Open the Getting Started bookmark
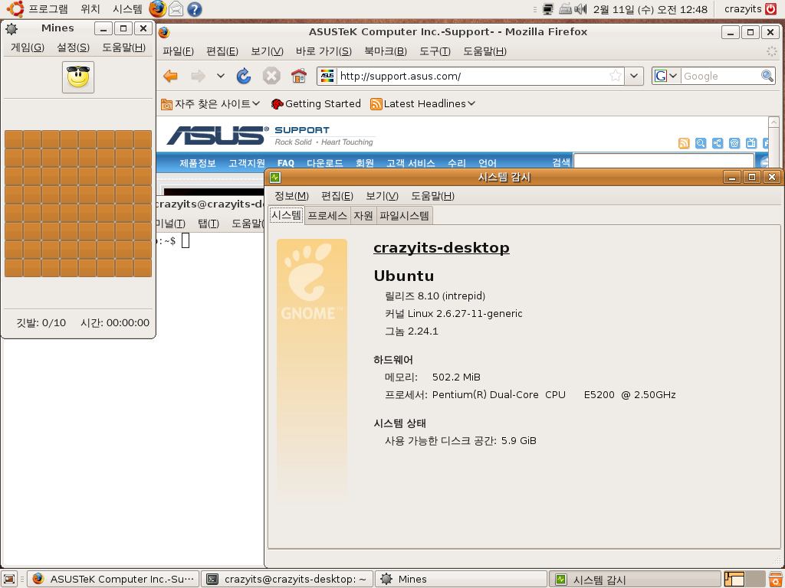 [x=316, y=104]
